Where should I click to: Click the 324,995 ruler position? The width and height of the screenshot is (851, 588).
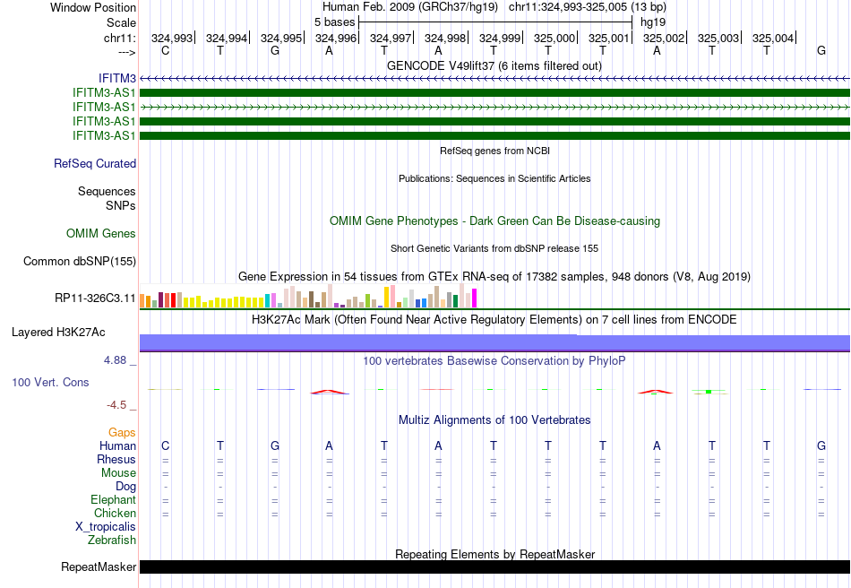coord(281,38)
